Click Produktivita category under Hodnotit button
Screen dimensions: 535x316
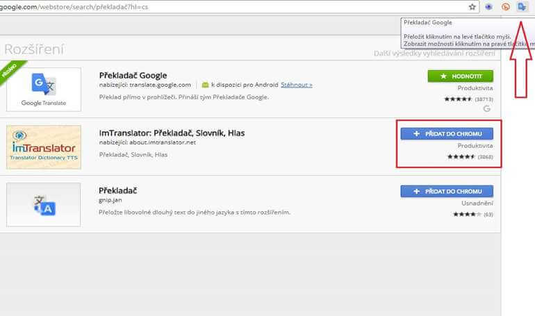click(x=475, y=88)
